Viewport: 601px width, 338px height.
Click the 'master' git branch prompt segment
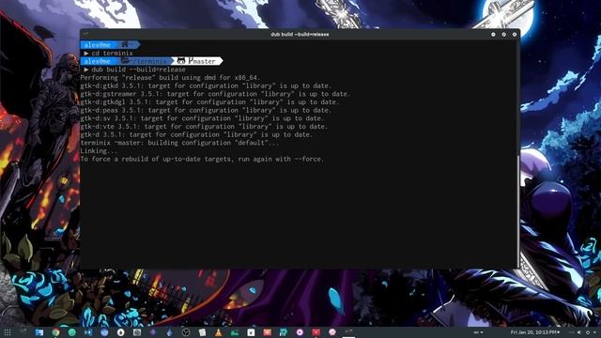tap(198, 61)
